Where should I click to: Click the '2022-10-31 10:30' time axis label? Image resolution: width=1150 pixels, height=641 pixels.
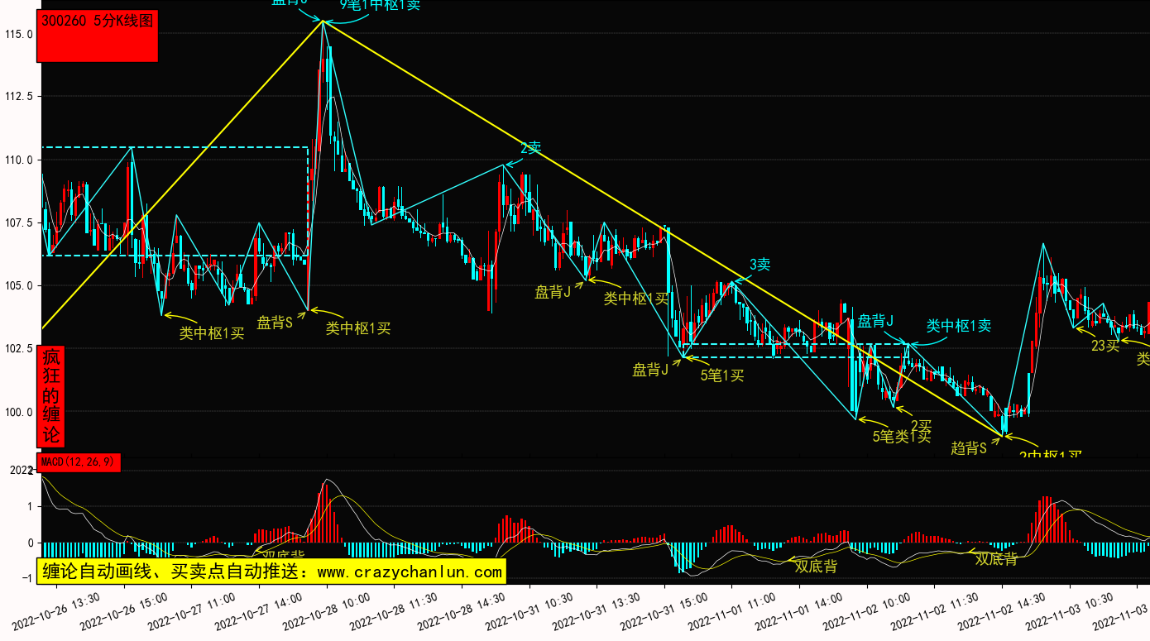coord(530,610)
